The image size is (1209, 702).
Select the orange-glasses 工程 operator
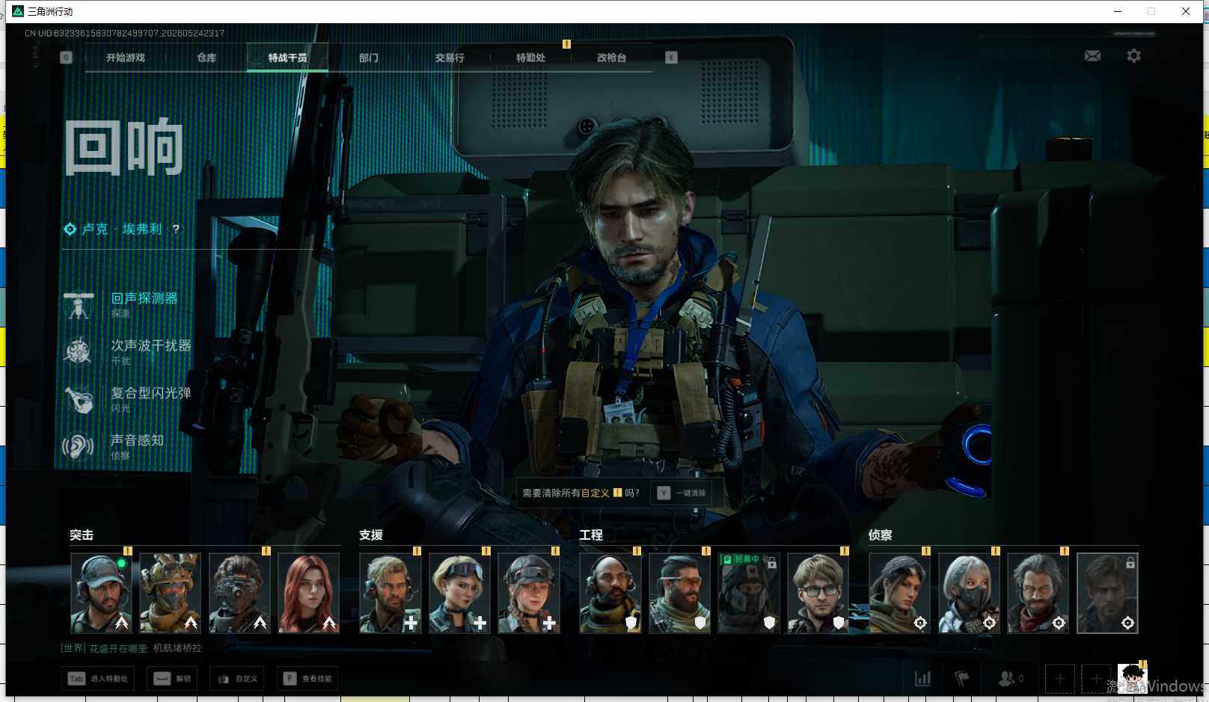click(x=679, y=593)
